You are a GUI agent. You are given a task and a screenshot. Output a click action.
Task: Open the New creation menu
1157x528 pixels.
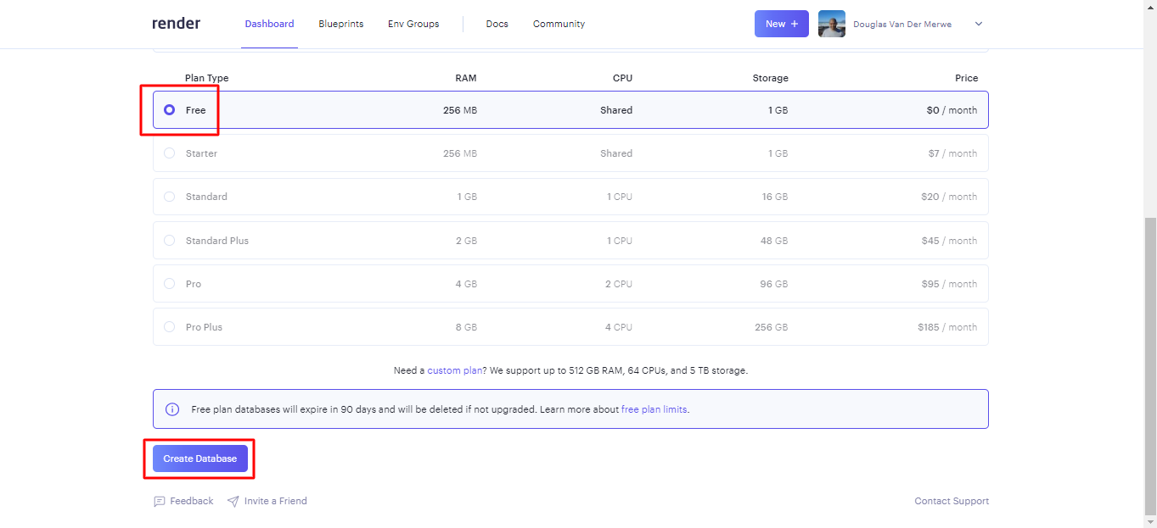(x=781, y=24)
